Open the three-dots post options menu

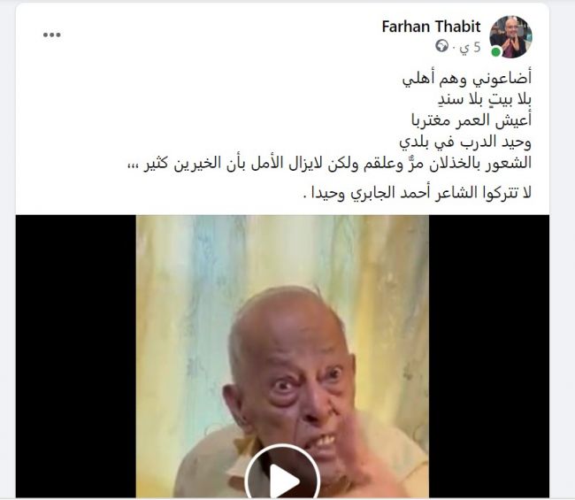click(x=51, y=35)
